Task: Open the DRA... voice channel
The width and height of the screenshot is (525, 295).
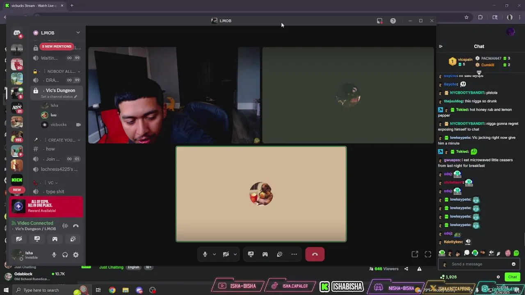Action: (x=57, y=80)
